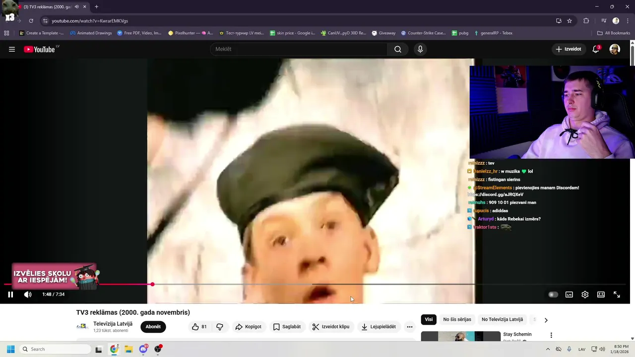Switch to theater mode
Screen dimensions: 635x357
click(601, 295)
